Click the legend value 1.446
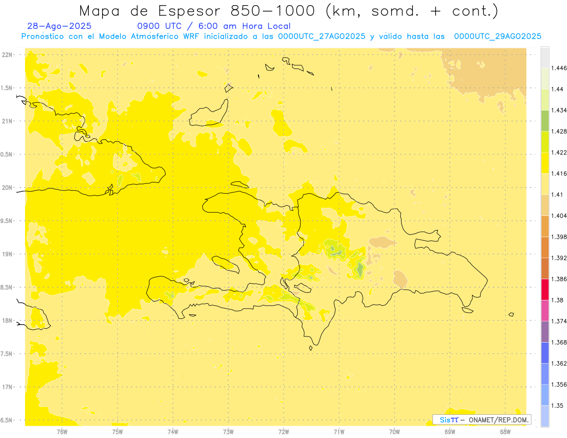Viewport: 567px width, 438px height. coord(558,68)
